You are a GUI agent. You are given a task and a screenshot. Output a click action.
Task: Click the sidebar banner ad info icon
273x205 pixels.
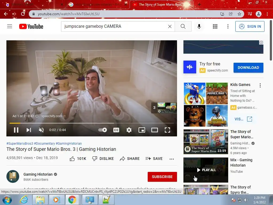261,42
